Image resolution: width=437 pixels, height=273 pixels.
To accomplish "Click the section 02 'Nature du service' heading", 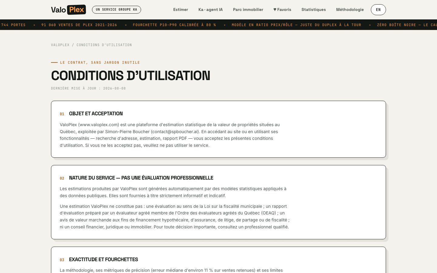I will pos(137,178).
